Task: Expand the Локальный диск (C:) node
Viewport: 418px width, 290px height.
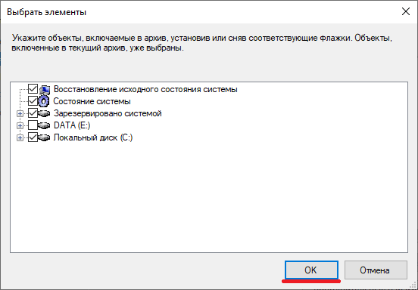Action: coord(20,137)
